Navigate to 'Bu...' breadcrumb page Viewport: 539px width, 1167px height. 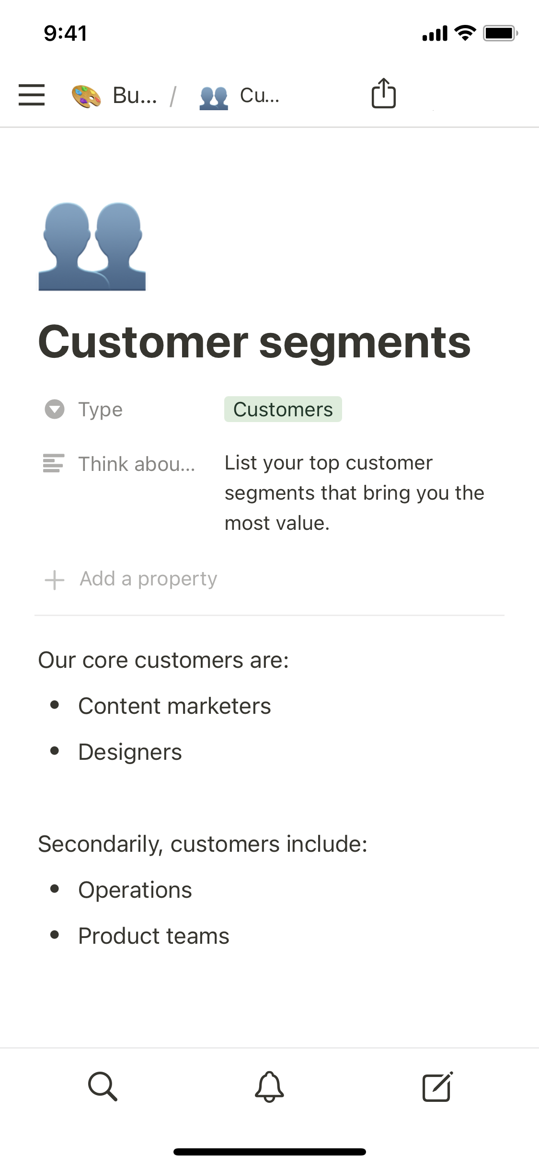[x=135, y=96]
